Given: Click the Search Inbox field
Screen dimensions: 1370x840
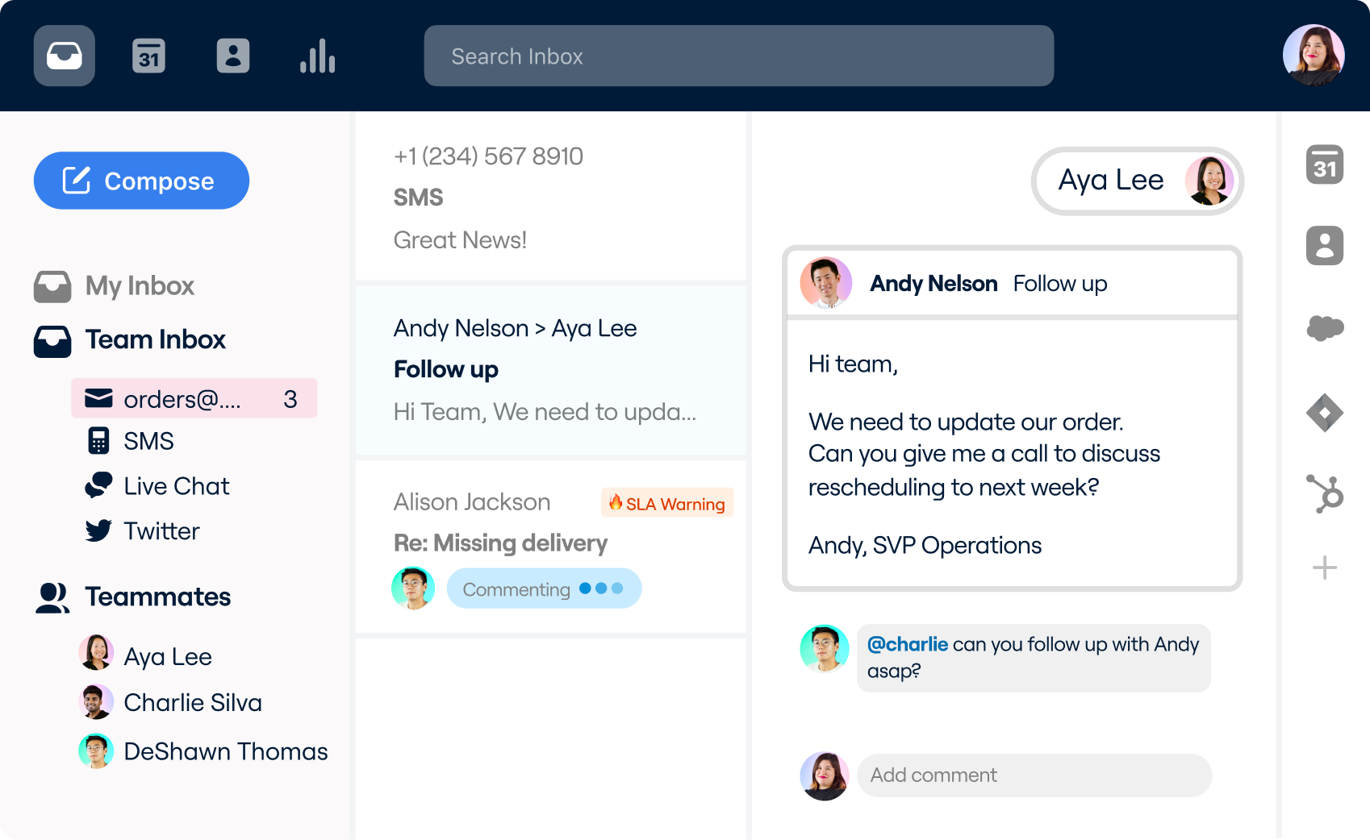Looking at the screenshot, I should pyautogui.click(x=738, y=56).
